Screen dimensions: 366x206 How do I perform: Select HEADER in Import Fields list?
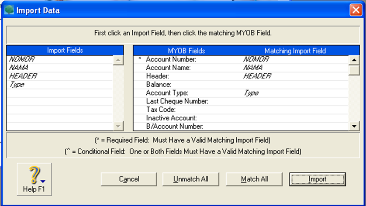click(23, 76)
